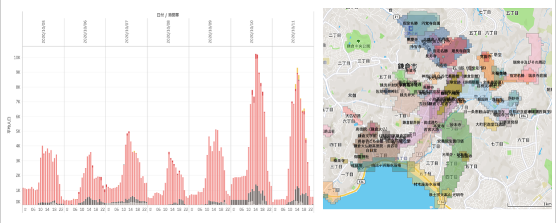This screenshot has width=556, height=223.
Task: Click the 高徳院（鎌倉大仏）map label
Action: 372,129
